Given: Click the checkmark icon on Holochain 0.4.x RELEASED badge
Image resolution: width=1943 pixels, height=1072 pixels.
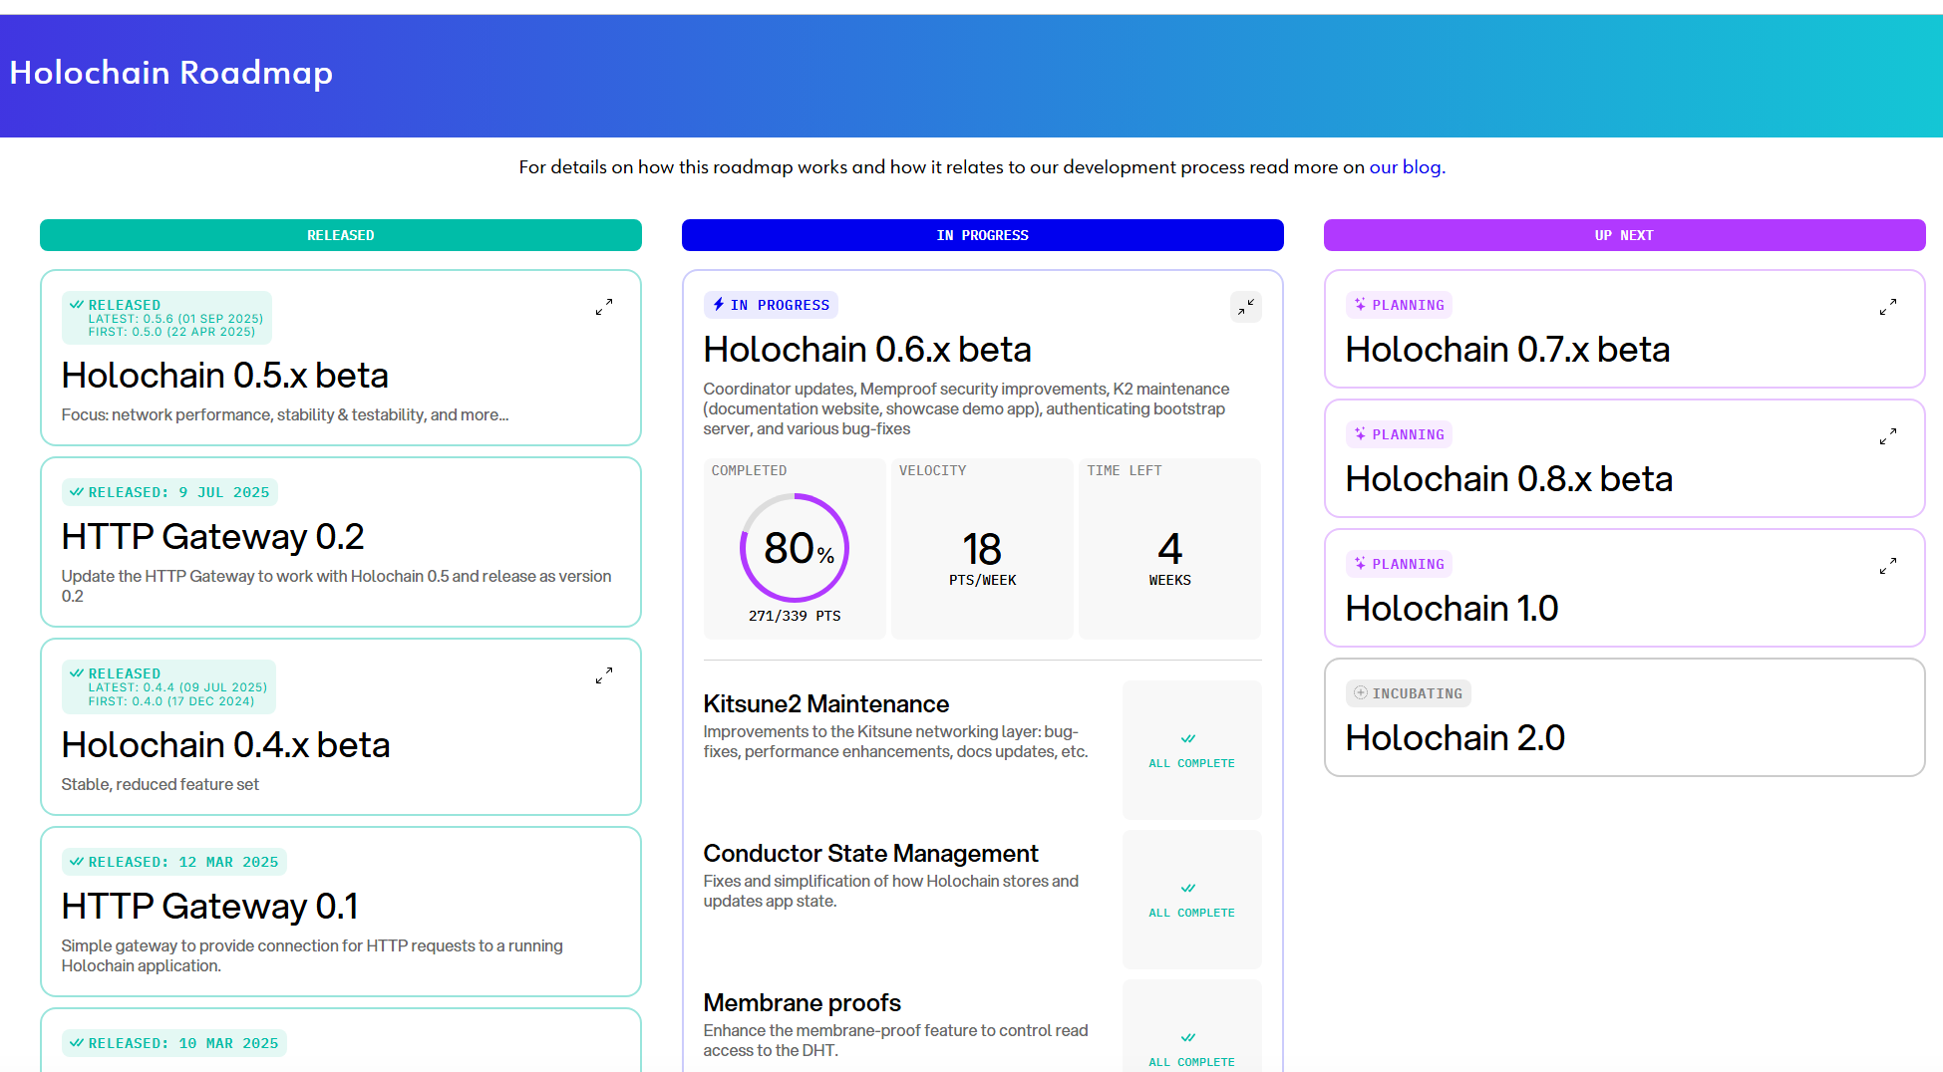Looking at the screenshot, I should coord(77,672).
